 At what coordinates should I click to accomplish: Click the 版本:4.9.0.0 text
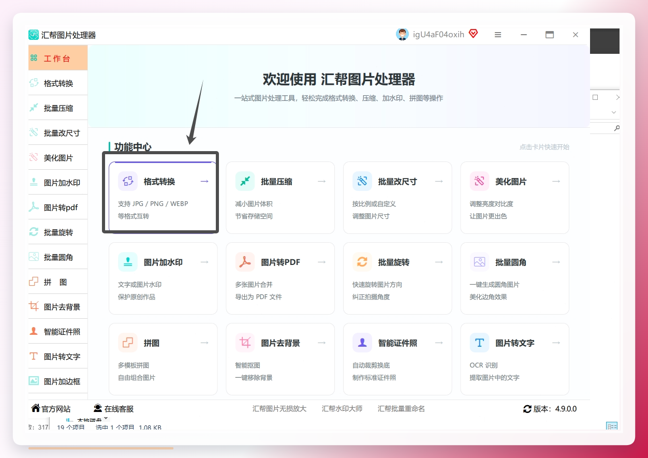555,409
